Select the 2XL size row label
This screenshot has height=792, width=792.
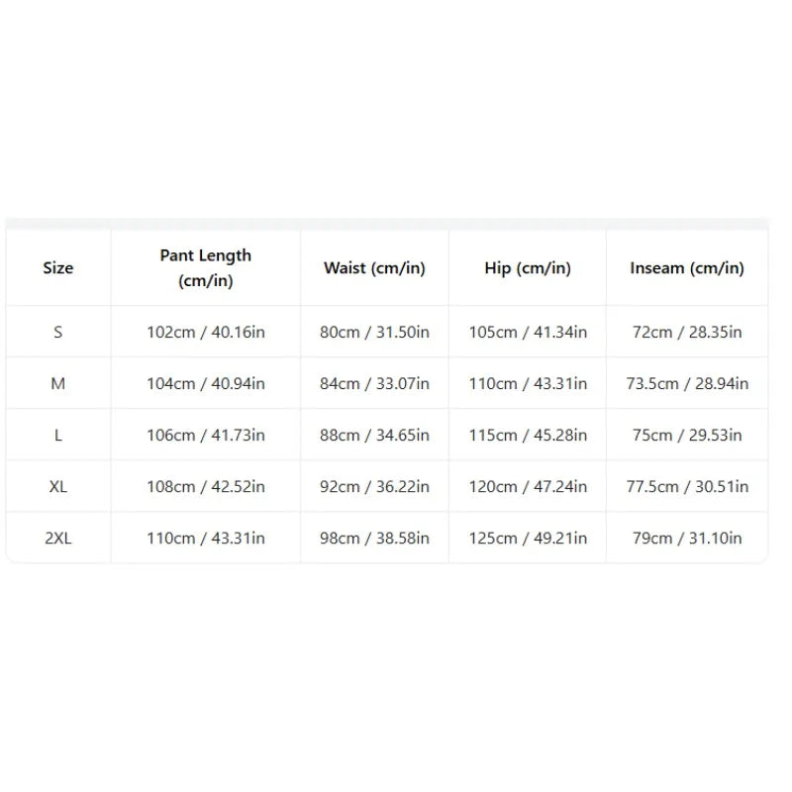pos(58,539)
